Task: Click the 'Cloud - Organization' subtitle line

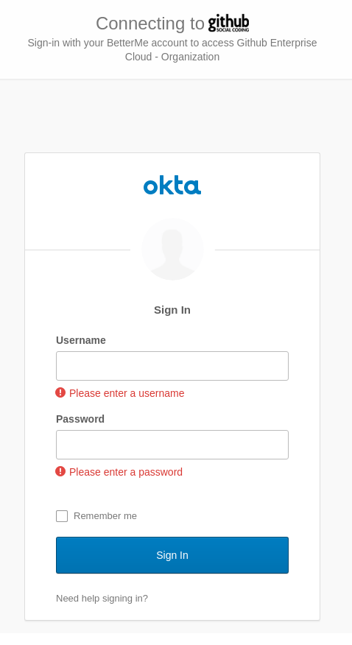Action: (x=172, y=57)
